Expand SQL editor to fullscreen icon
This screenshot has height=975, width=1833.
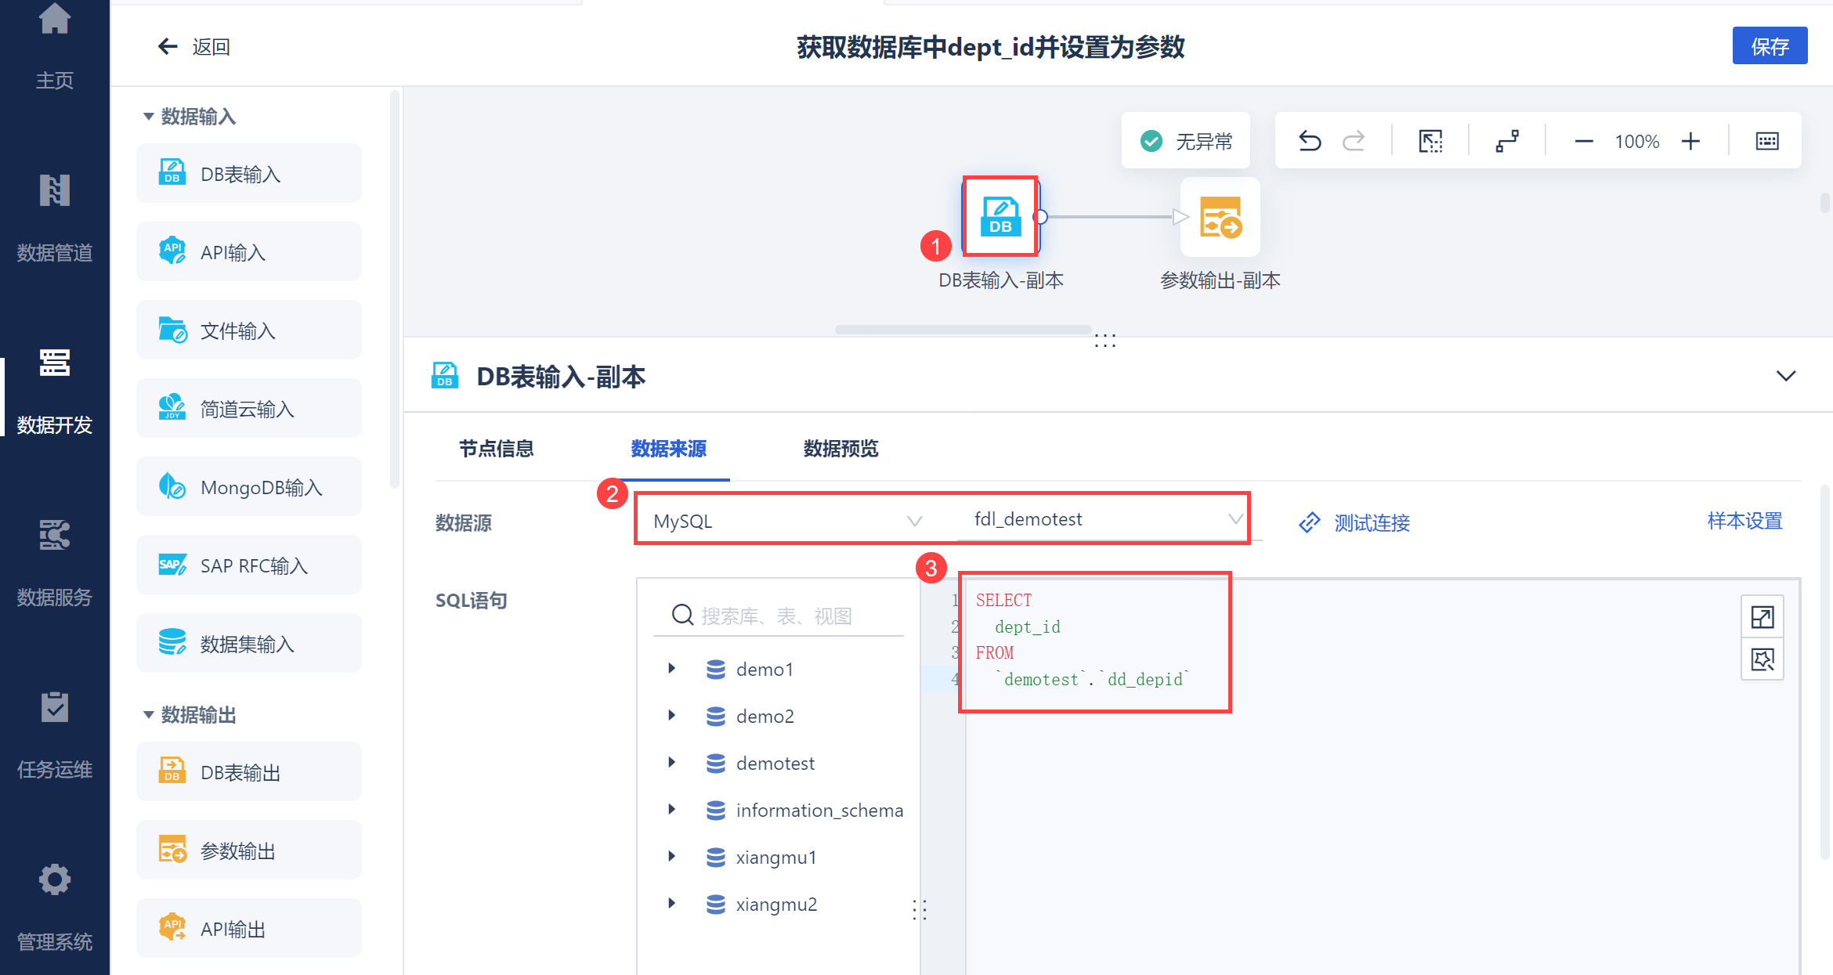(1762, 617)
